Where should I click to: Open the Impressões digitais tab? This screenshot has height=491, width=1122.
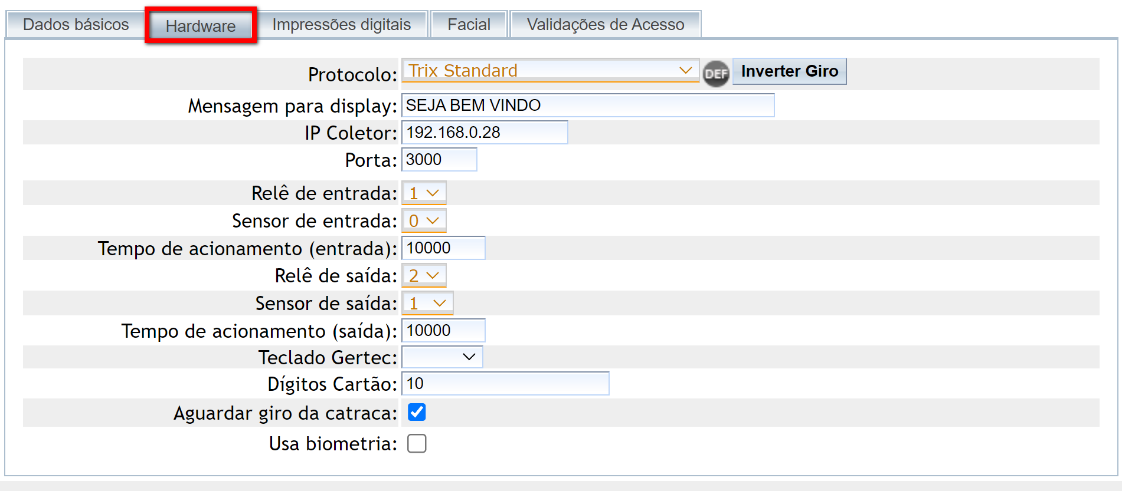[341, 25]
